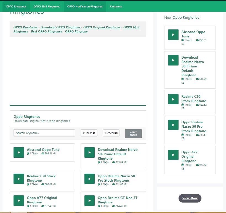The width and height of the screenshot is (226, 213).
Task: Click the New Oppo Ringtones heading
Action: tap(182, 18)
